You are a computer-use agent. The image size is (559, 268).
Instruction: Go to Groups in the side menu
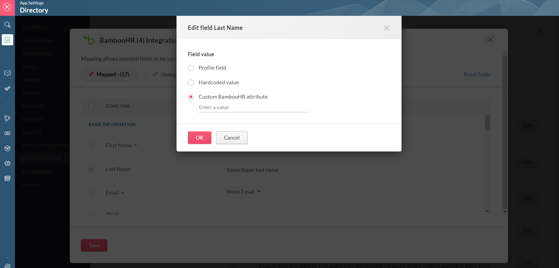coord(31,93)
